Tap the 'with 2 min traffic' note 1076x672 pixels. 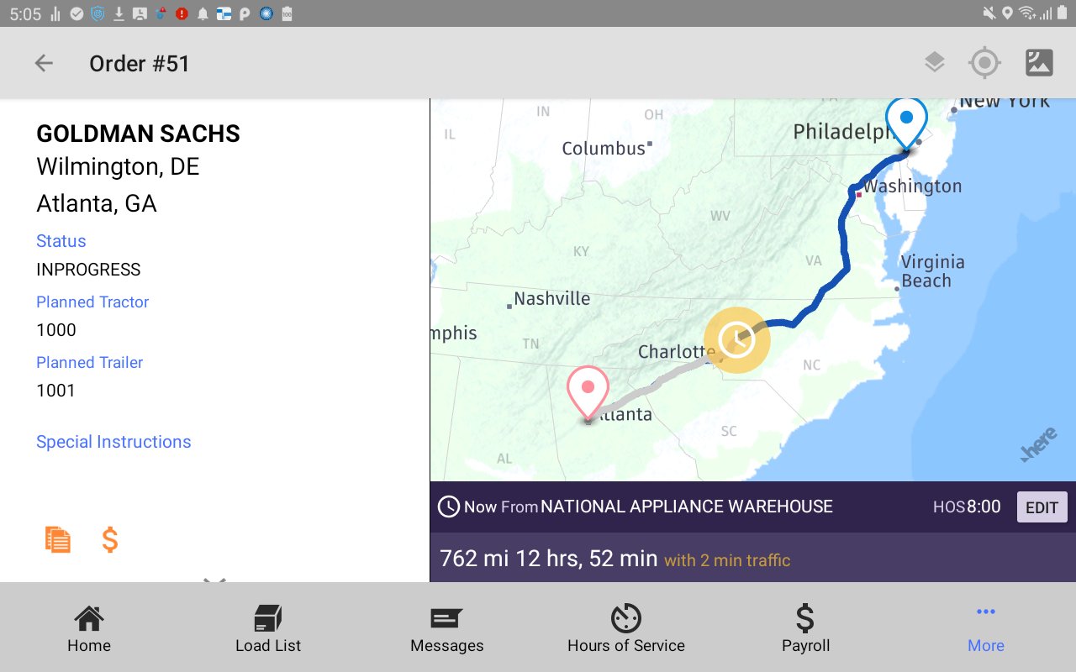point(727,560)
